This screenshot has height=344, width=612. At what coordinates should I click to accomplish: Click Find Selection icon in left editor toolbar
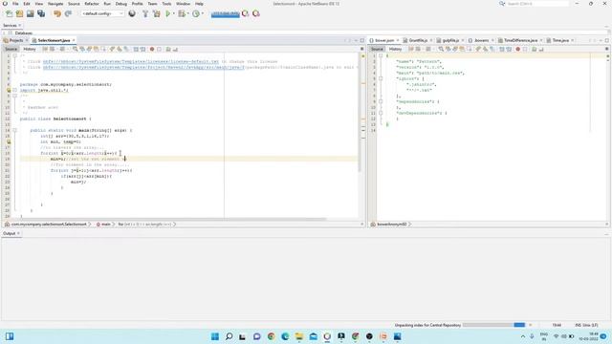pos(75,49)
